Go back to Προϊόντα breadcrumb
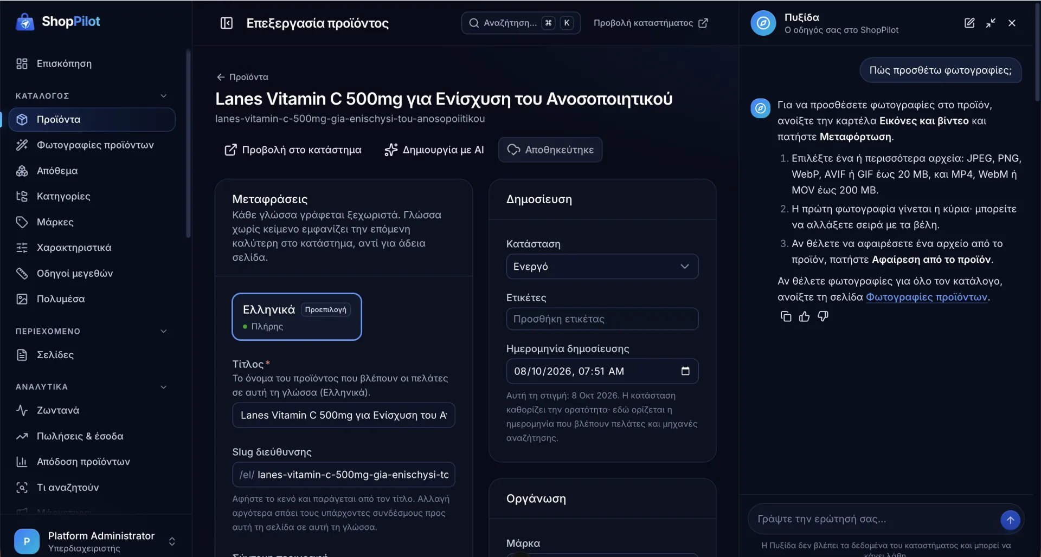The height and width of the screenshot is (557, 1041). pos(242,77)
